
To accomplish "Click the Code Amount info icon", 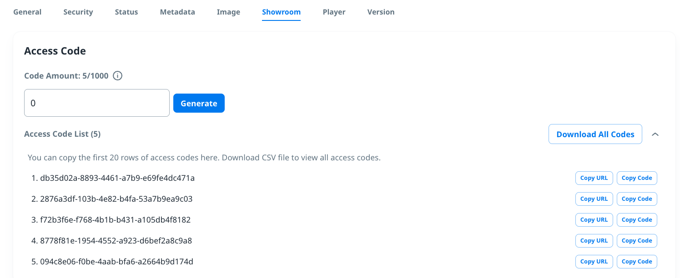I will 117,76.
